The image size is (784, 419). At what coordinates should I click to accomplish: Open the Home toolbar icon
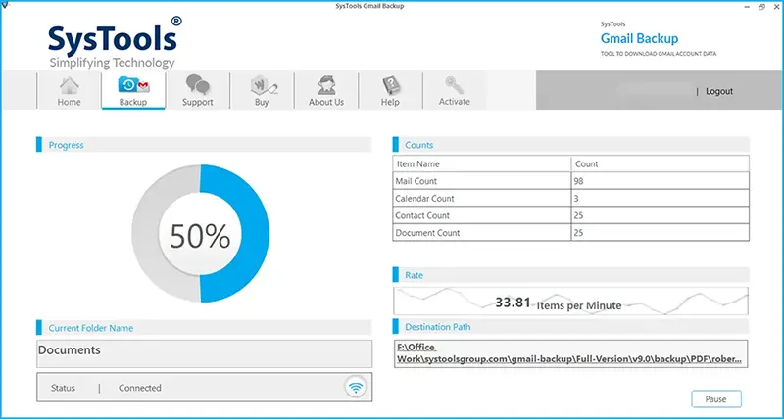pyautogui.click(x=69, y=85)
